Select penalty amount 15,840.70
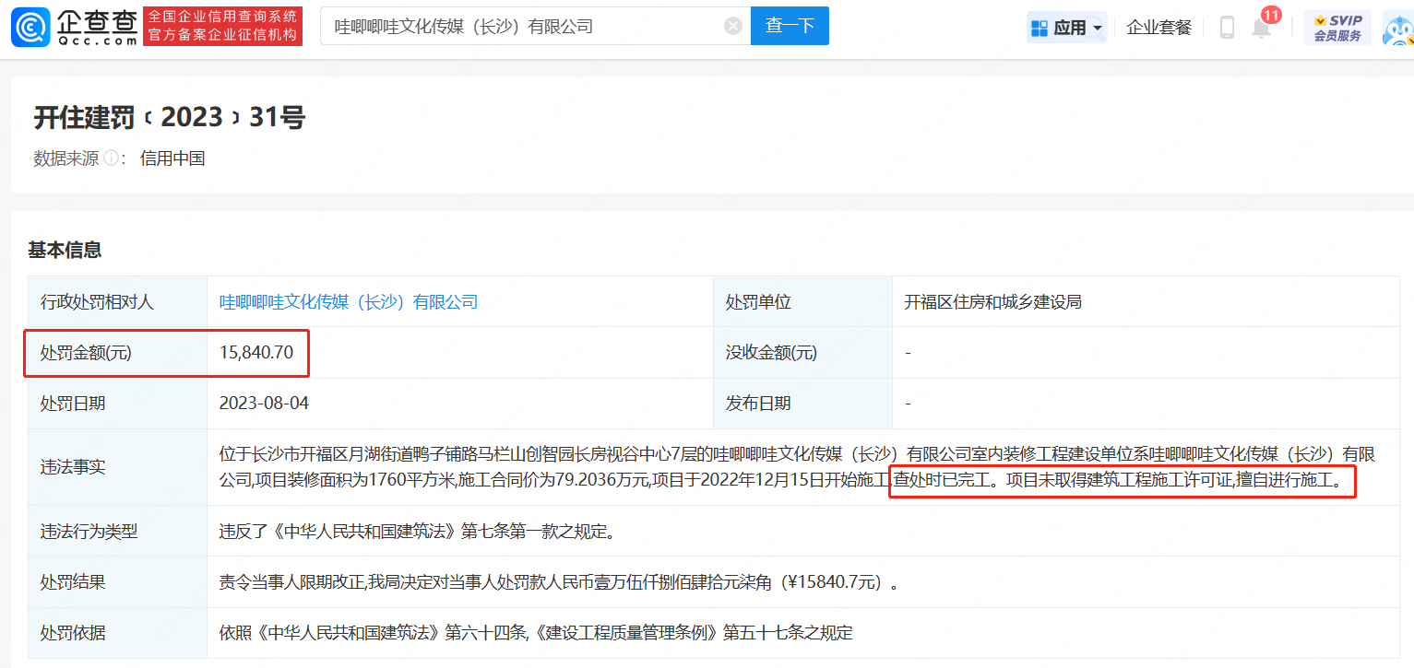Image resolution: width=1414 pixels, height=668 pixels. click(256, 352)
